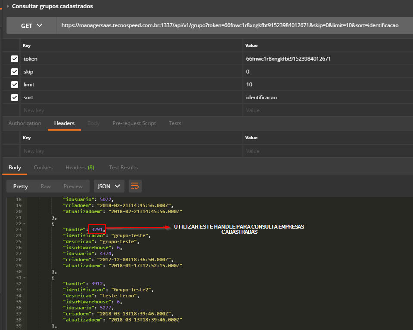
Task: Collapse JSON object at line 22
Action: point(25,224)
